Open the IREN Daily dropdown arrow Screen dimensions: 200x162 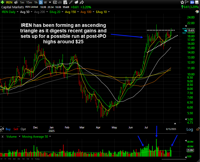(17, 12)
